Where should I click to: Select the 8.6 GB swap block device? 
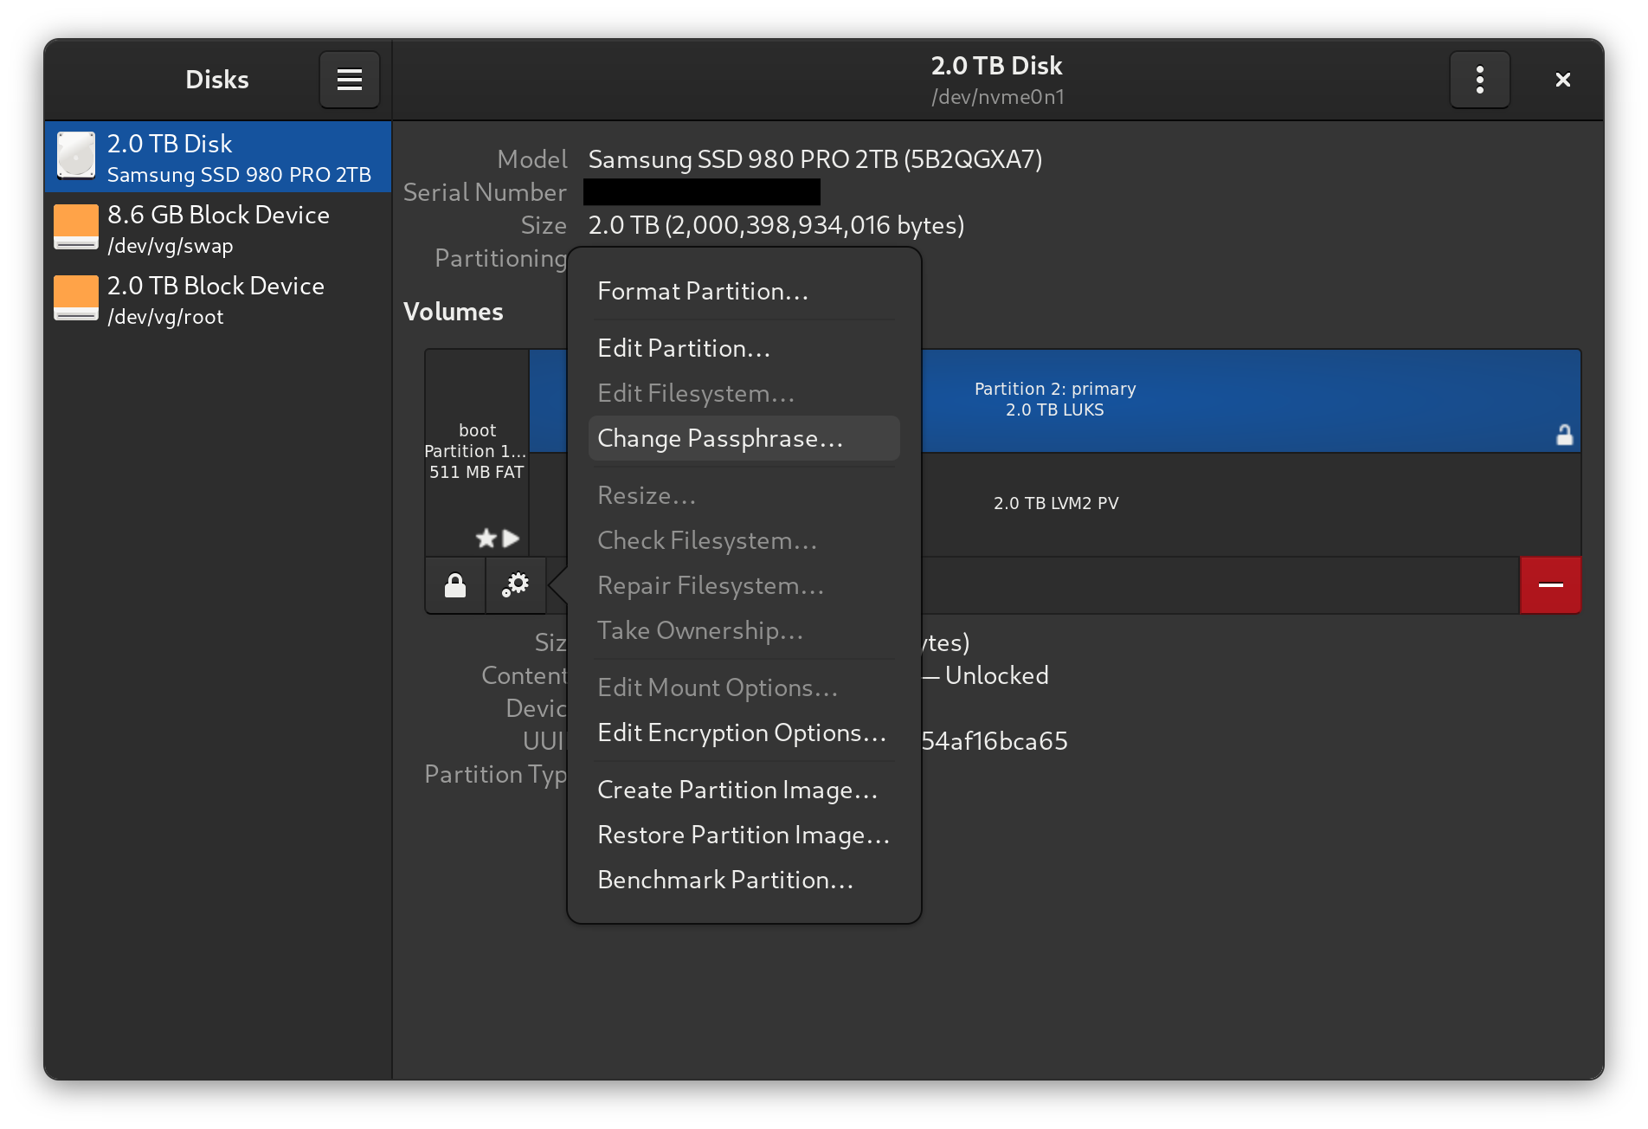point(217,228)
